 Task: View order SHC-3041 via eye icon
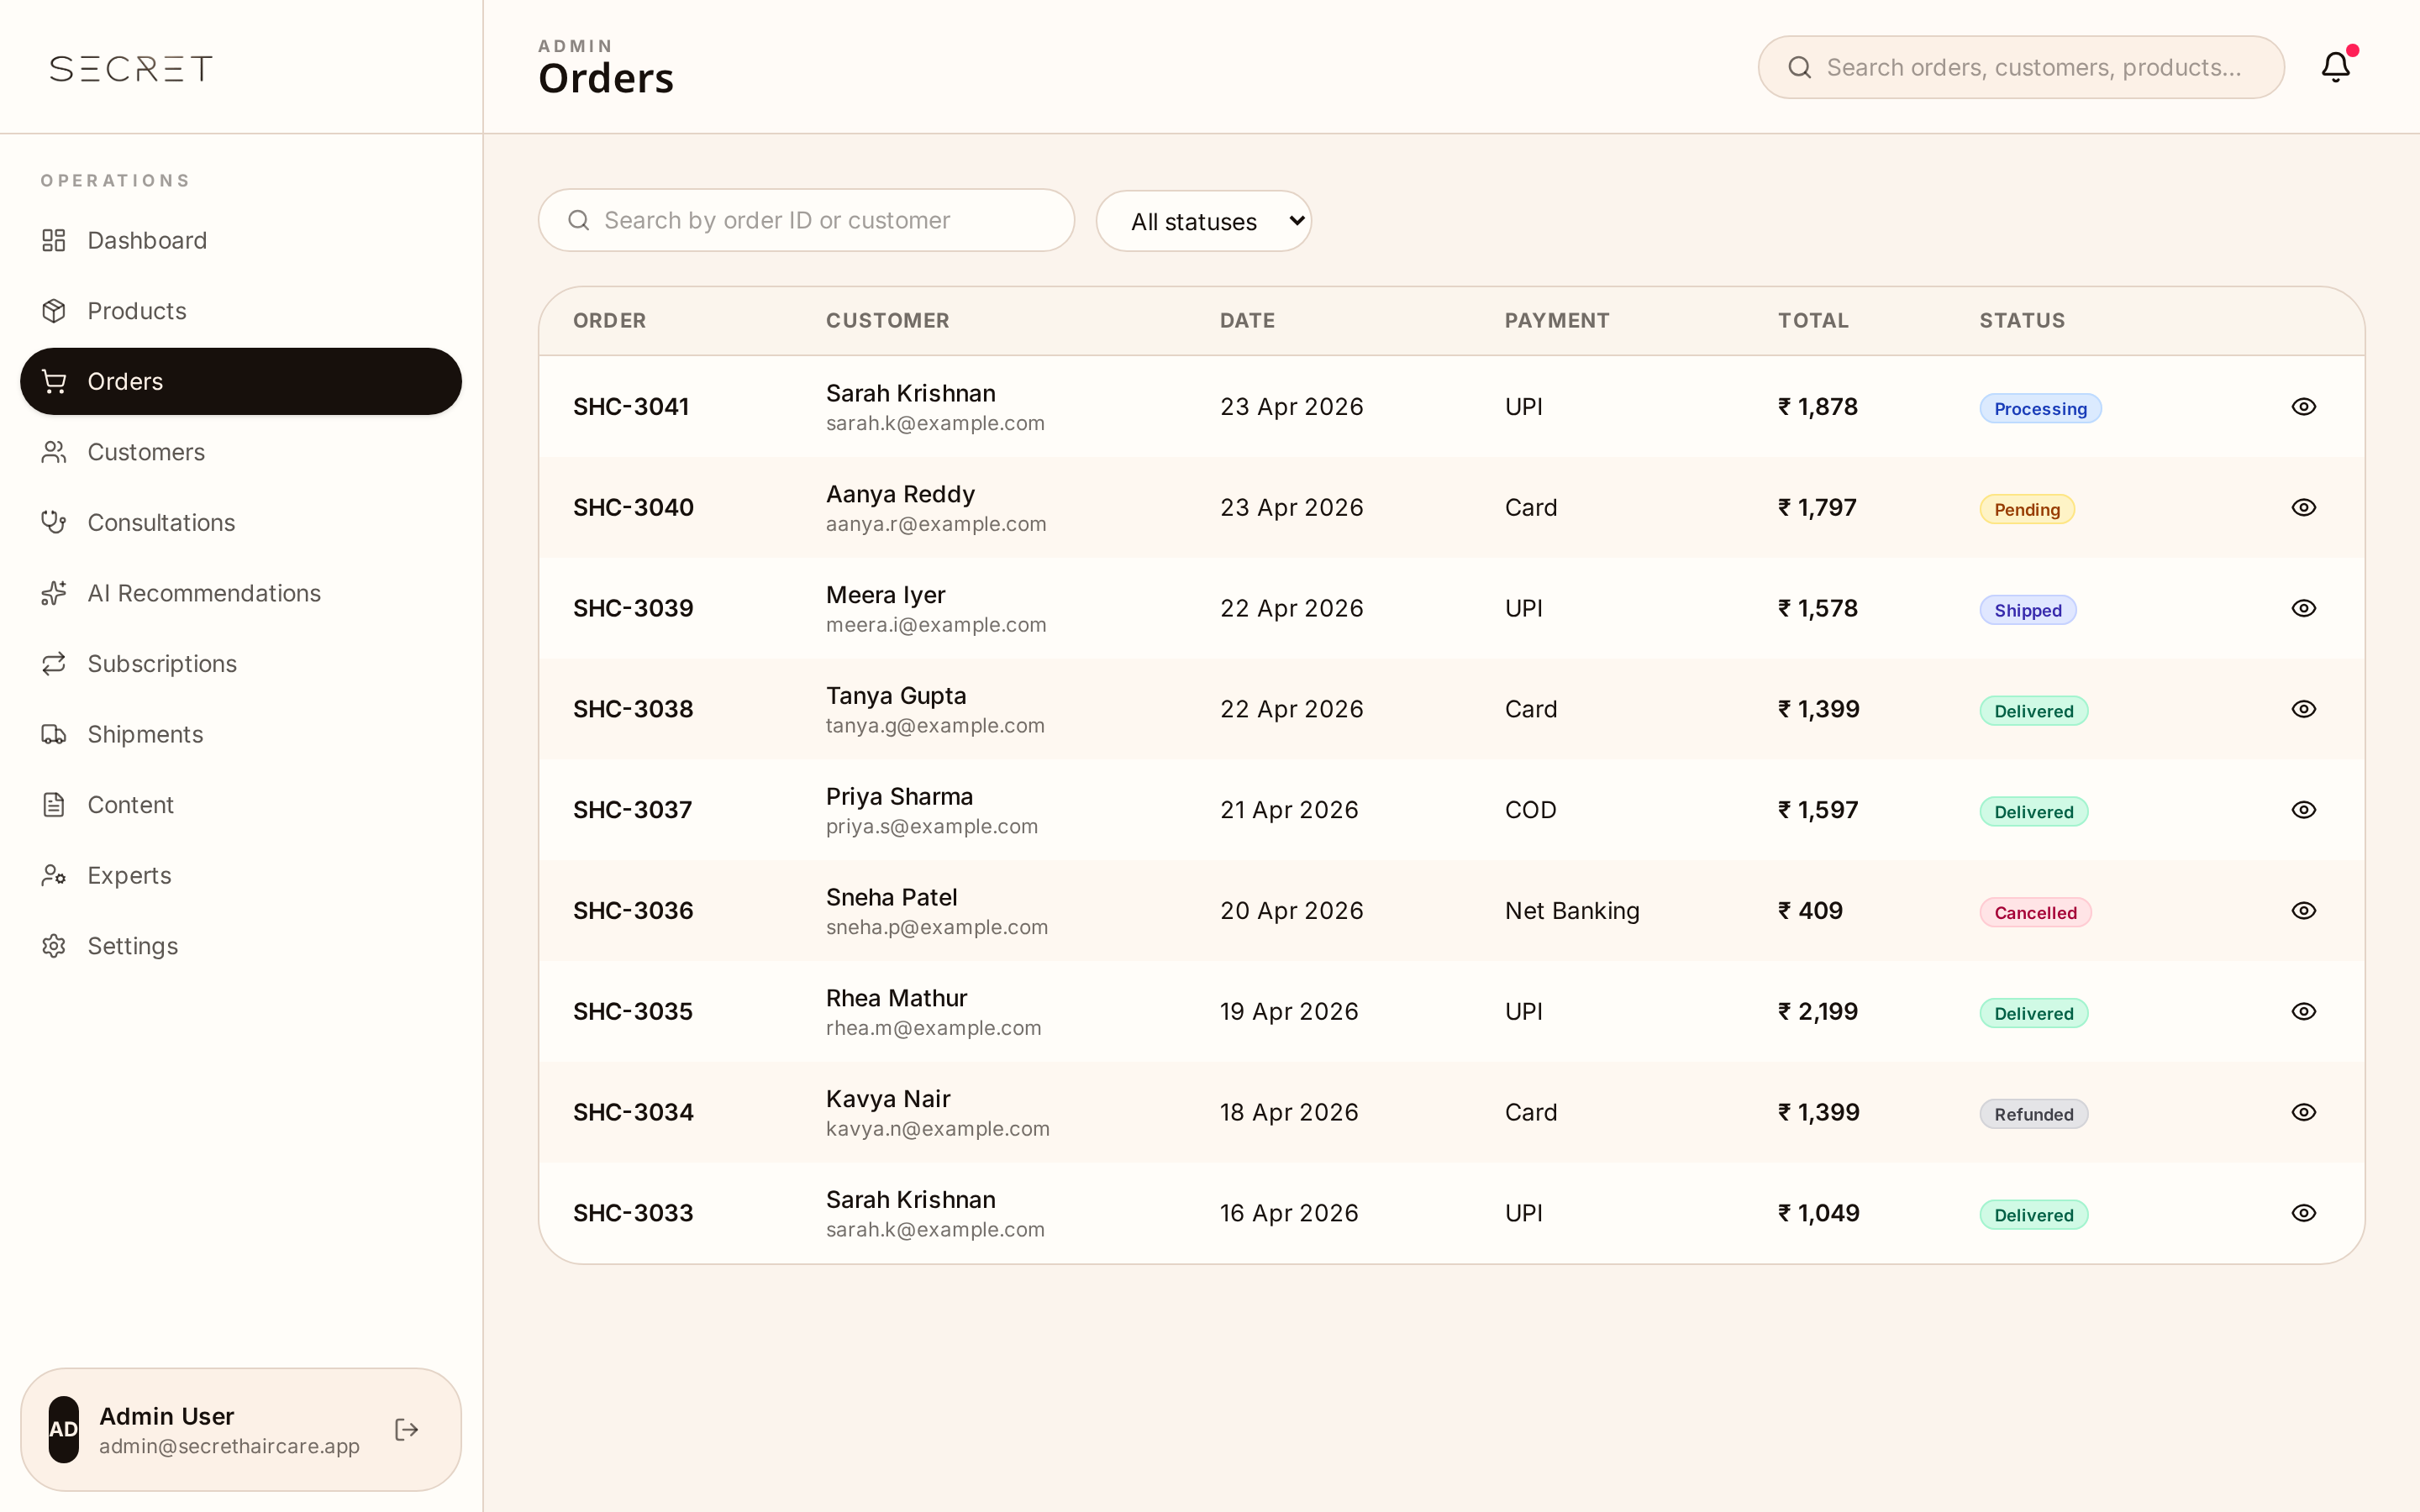pyautogui.click(x=2303, y=407)
